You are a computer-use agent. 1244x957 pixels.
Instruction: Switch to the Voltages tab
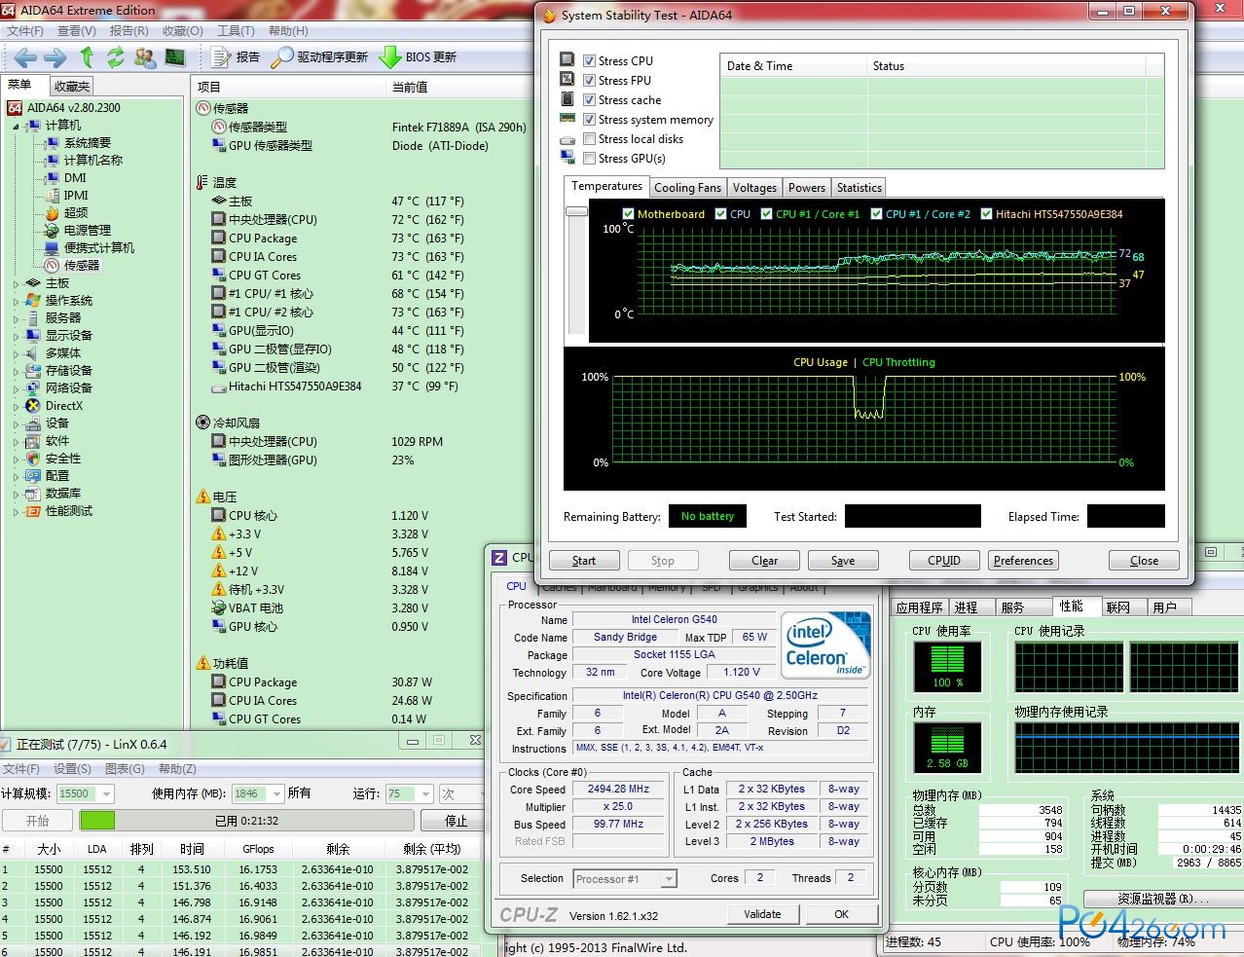pos(754,188)
